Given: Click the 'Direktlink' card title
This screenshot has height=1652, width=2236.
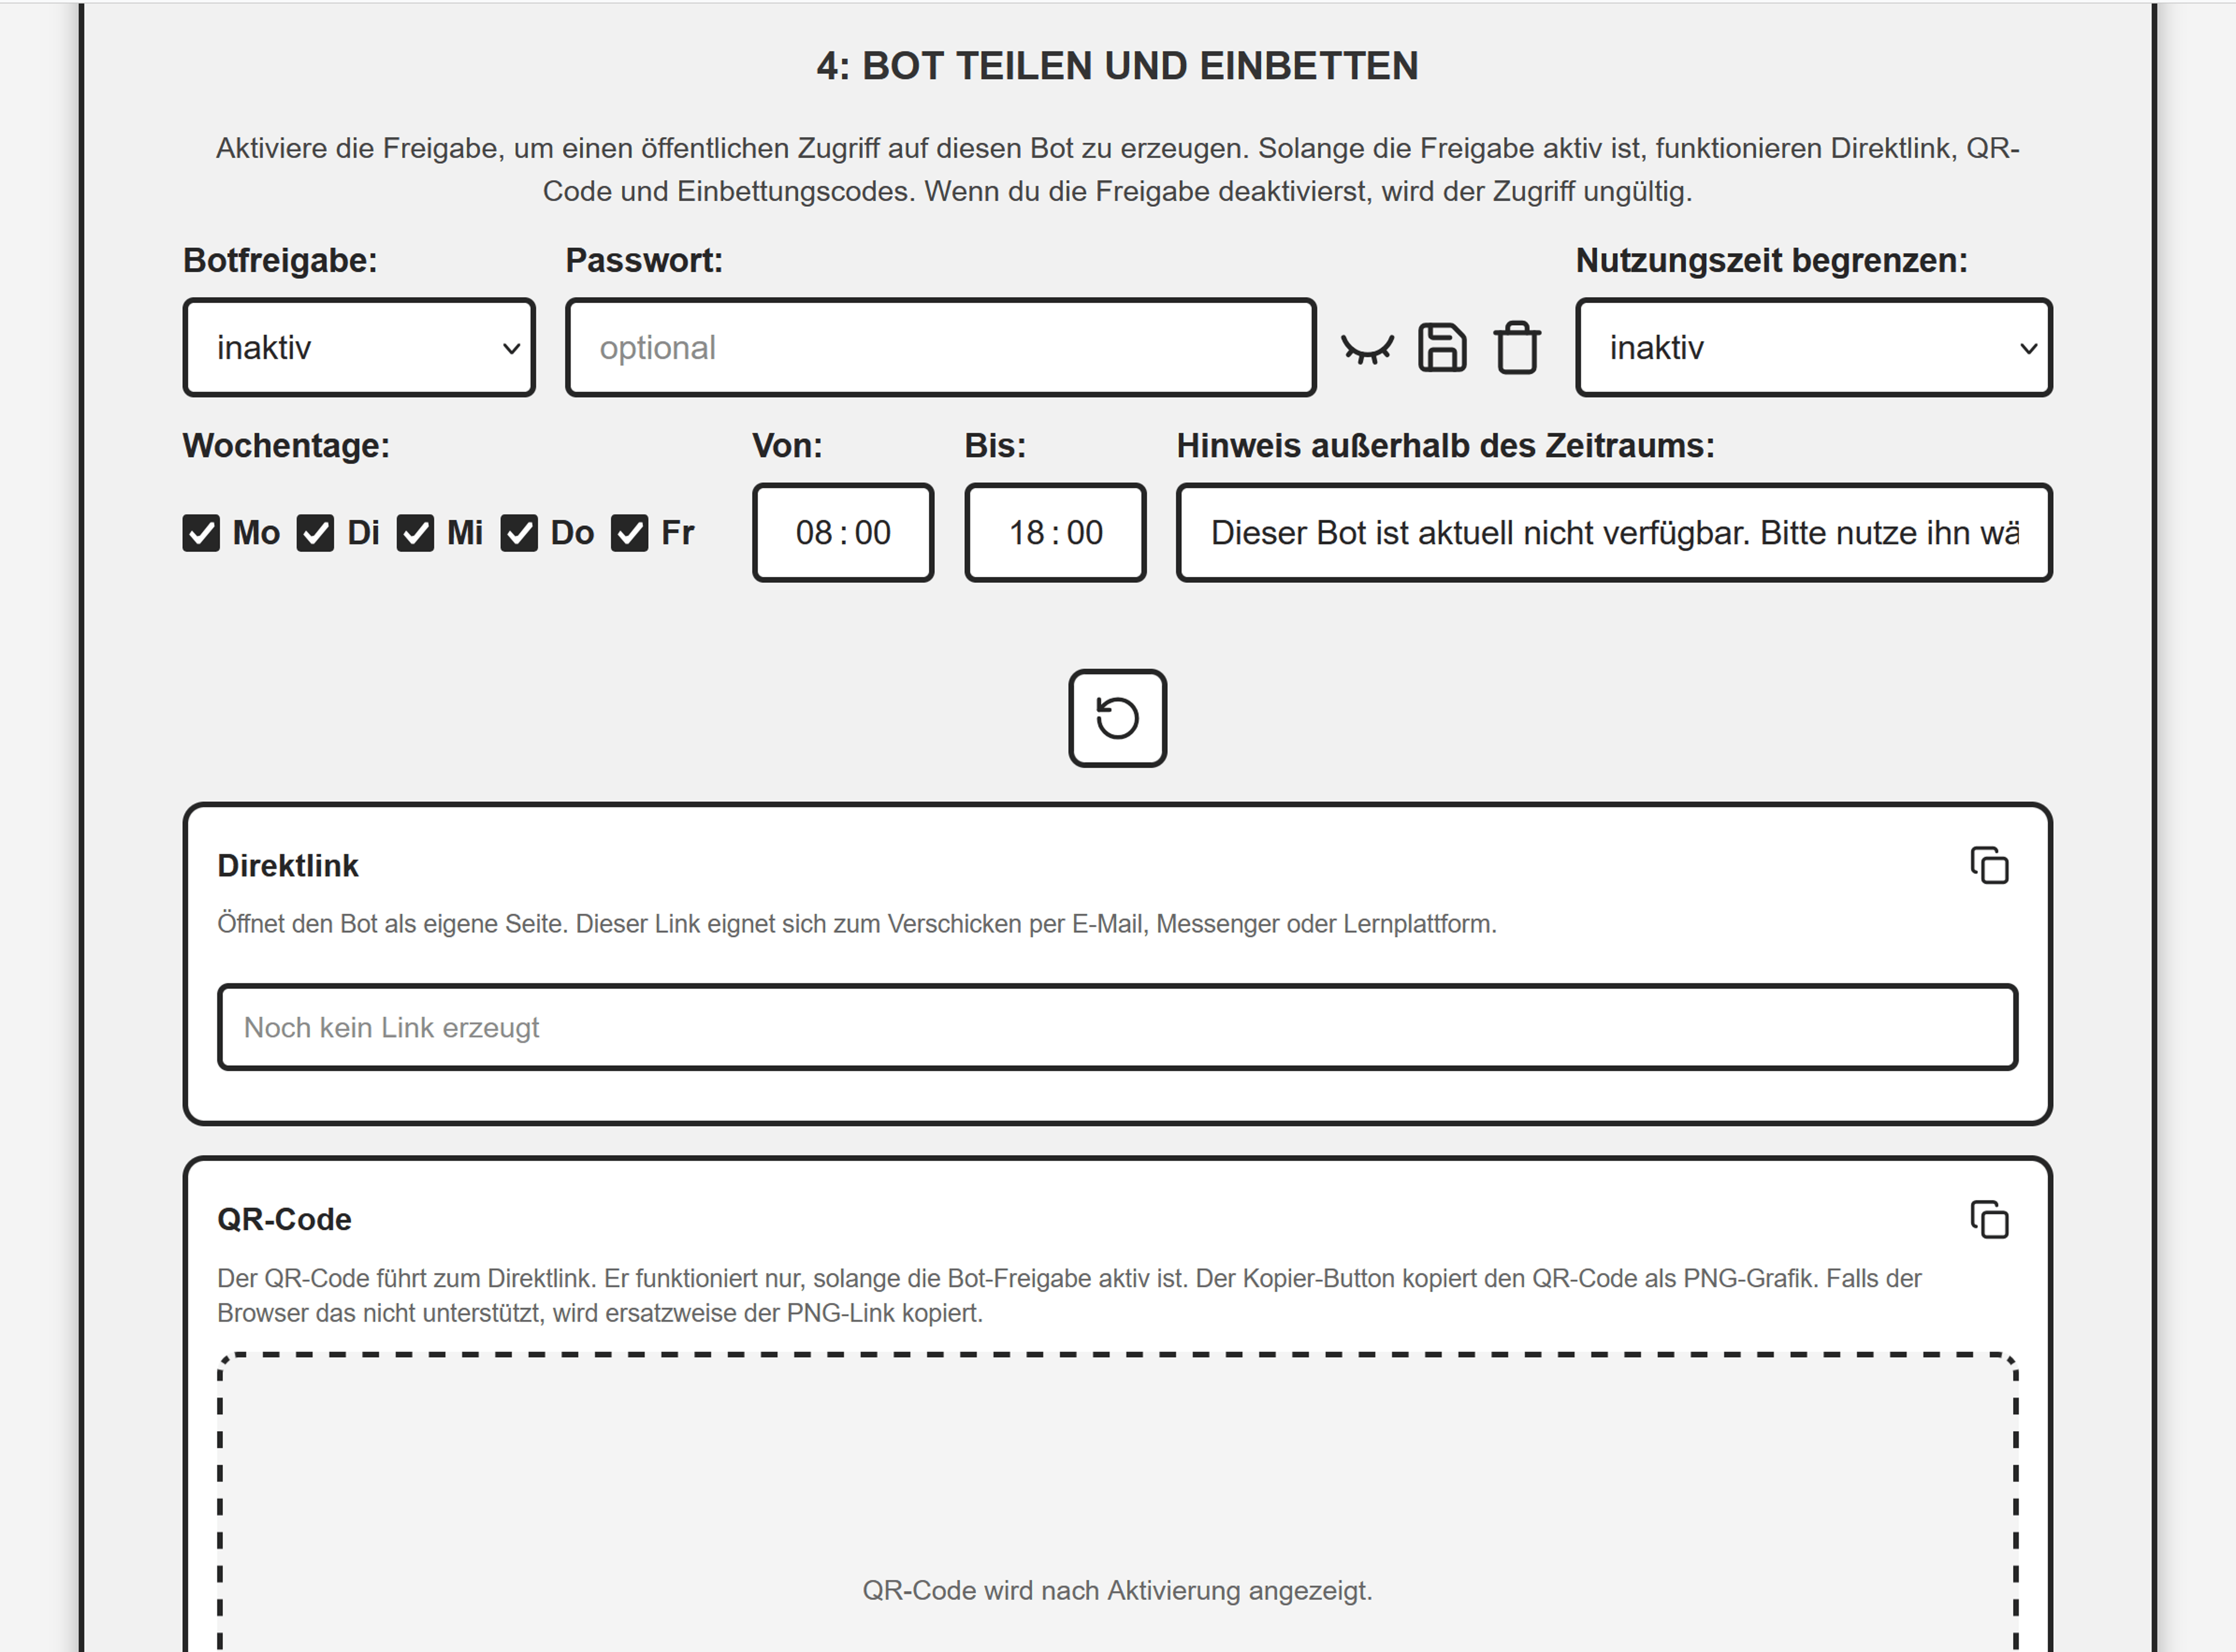Looking at the screenshot, I should click(x=287, y=865).
